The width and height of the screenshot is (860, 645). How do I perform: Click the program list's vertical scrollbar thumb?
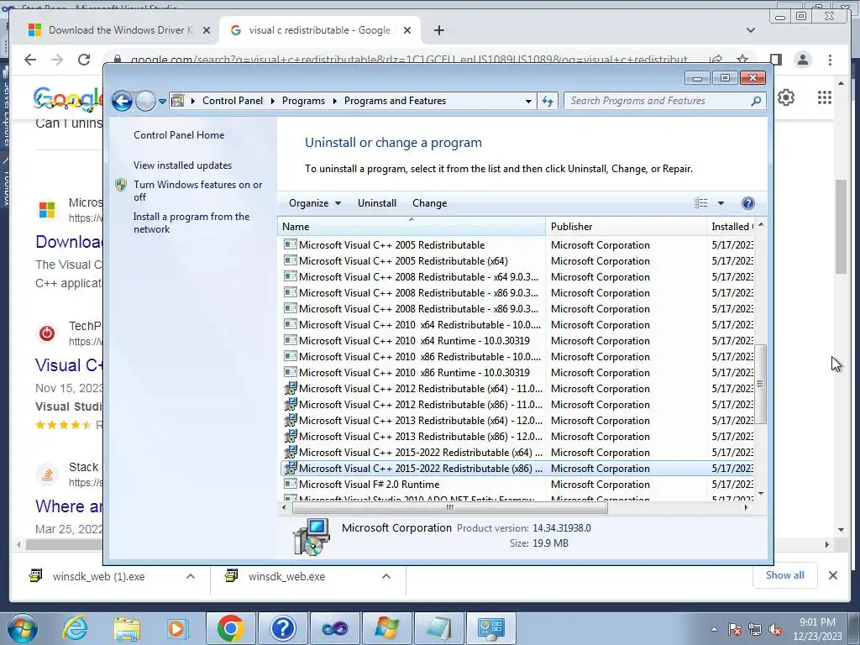(760, 384)
